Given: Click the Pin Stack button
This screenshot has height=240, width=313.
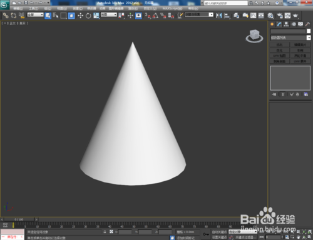Looking at the screenshot, I should pyautogui.click(x=274, y=94).
